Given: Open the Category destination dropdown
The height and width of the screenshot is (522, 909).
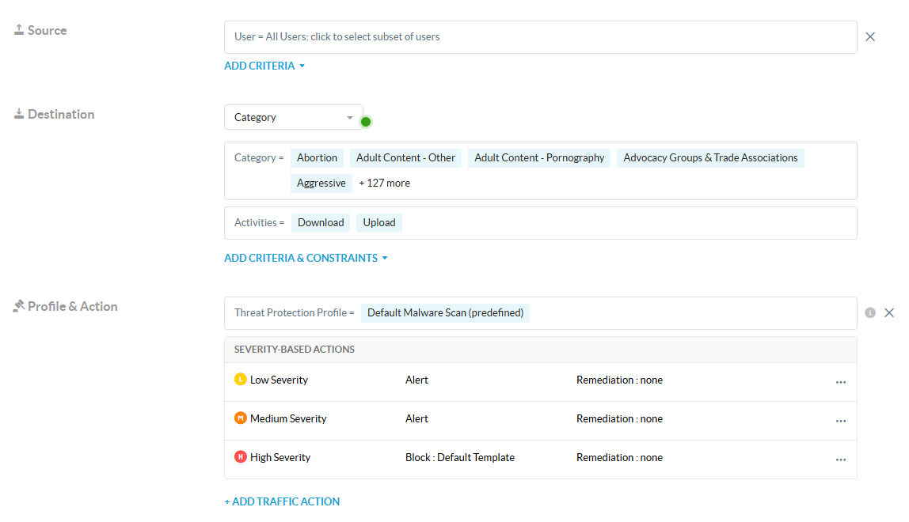Looking at the screenshot, I should pos(293,117).
